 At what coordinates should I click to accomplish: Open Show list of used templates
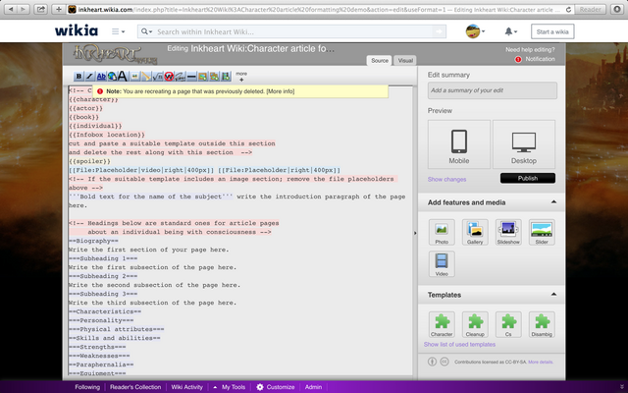(459, 345)
